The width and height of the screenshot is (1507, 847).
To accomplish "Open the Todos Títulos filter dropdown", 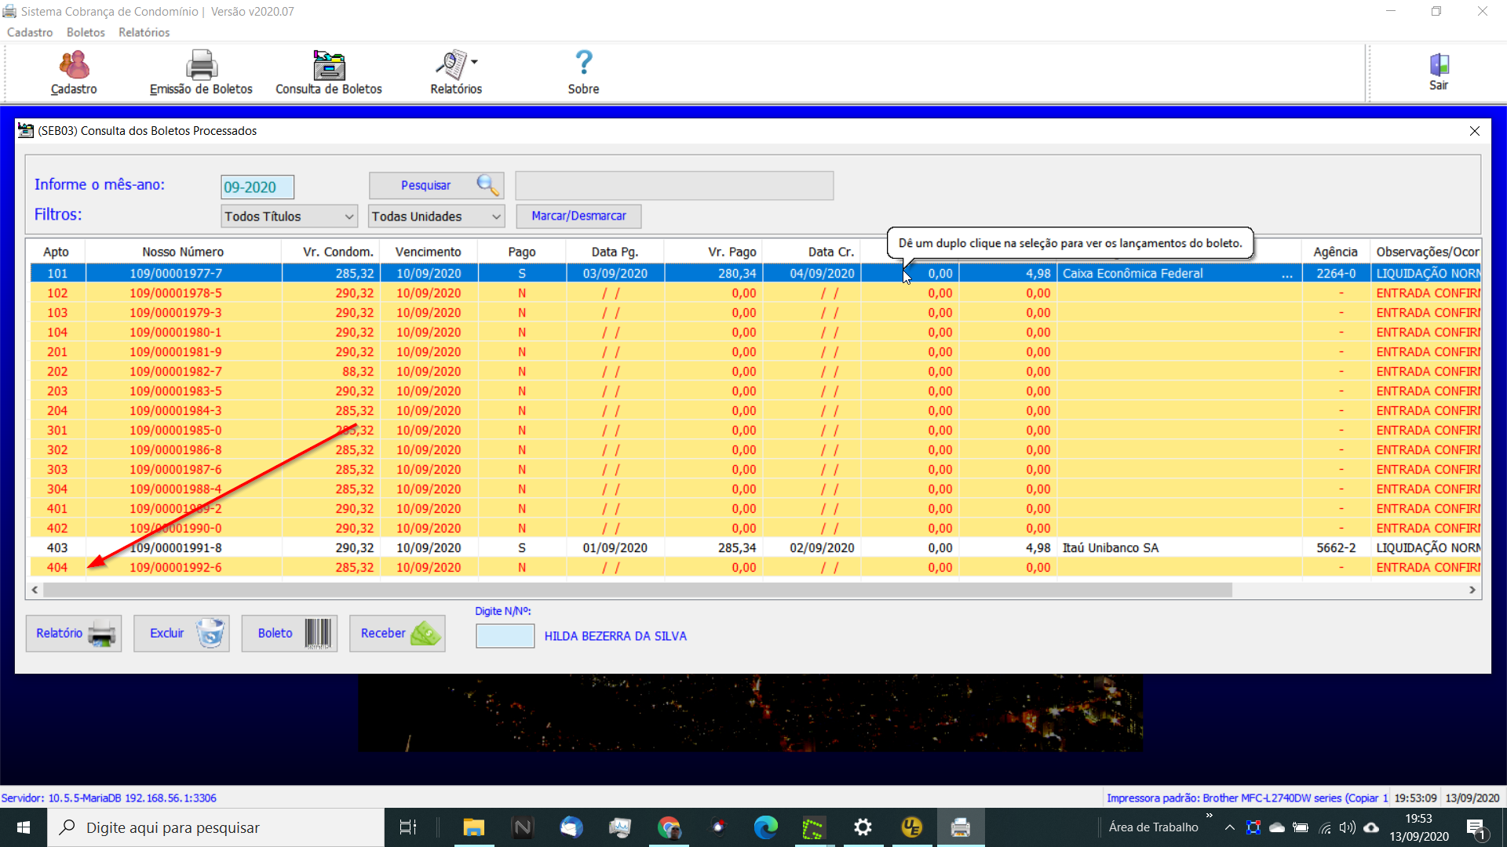I will (x=289, y=216).
